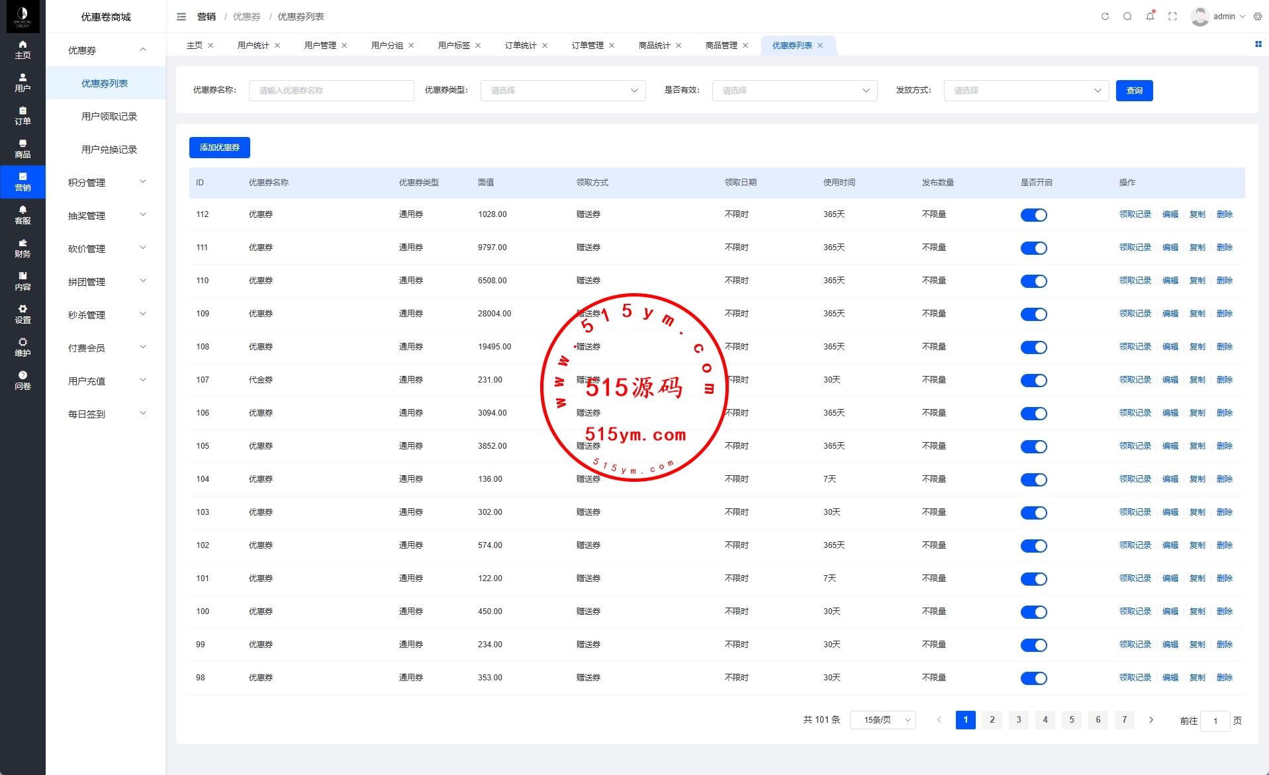This screenshot has width=1269, height=775.
Task: Switch off coupon 107 代金券 toggle
Action: point(1033,381)
